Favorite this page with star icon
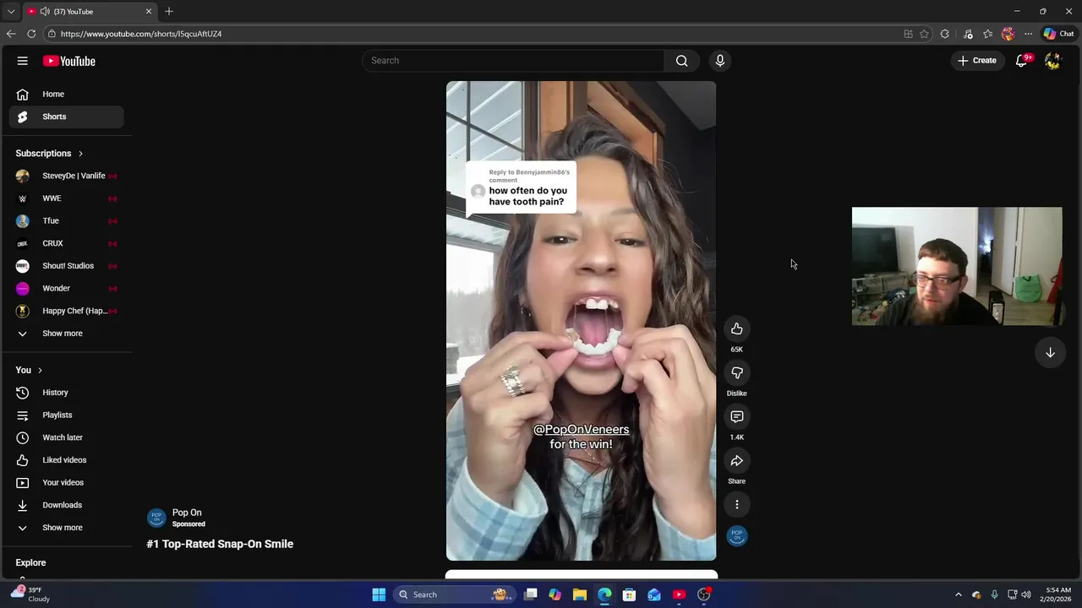The image size is (1082, 608). pos(924,34)
